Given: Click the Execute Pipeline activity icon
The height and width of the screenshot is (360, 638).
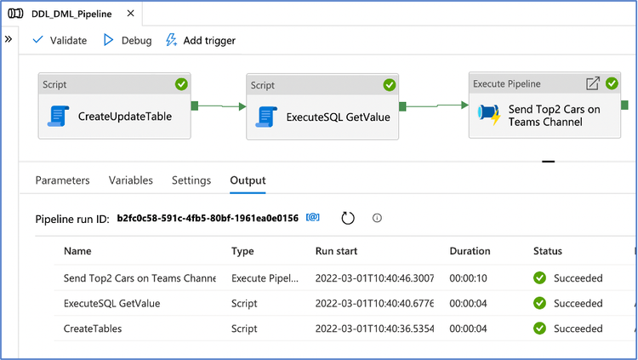Looking at the screenshot, I should coord(488,116).
